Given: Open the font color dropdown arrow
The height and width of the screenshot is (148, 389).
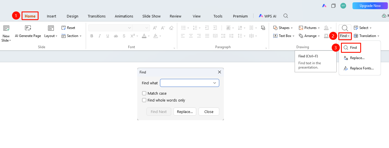Looking at the screenshot, I should [x=148, y=36].
